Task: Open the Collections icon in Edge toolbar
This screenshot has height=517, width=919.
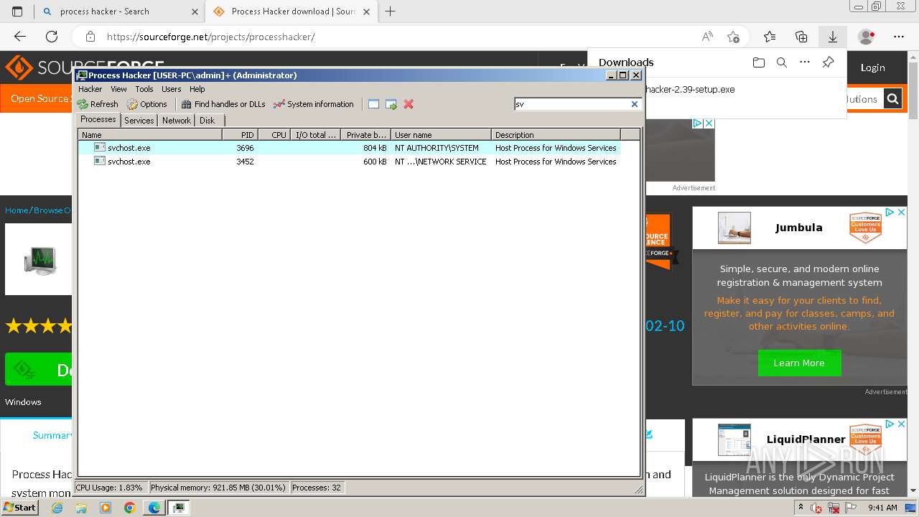Action: coord(801,37)
